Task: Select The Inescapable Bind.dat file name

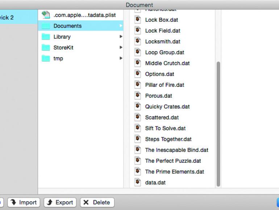Action: 177,150
